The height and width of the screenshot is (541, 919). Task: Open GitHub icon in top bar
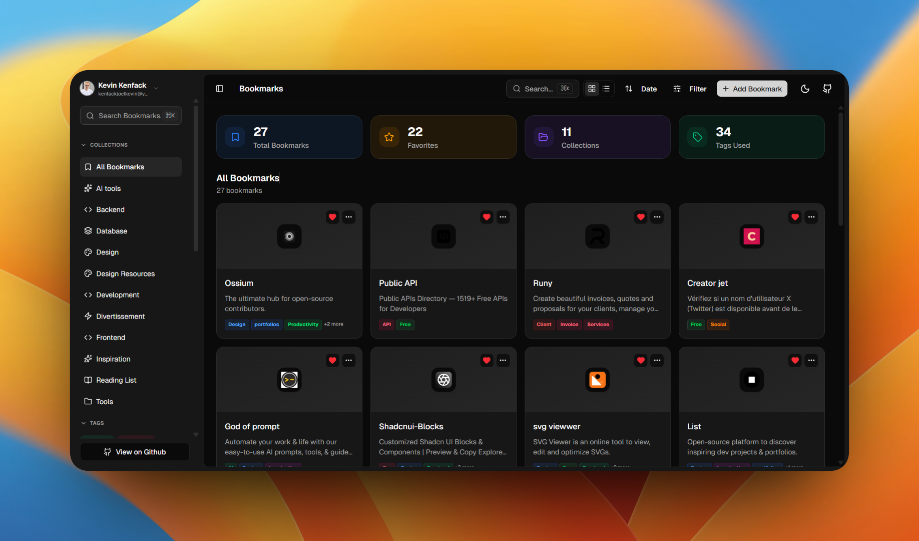coord(827,89)
